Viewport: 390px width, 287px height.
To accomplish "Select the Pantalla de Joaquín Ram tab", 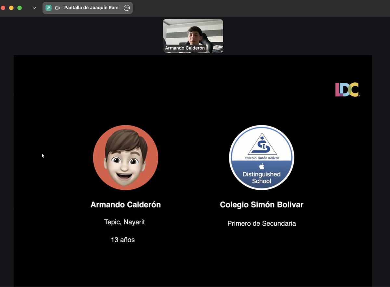I will [x=87, y=8].
